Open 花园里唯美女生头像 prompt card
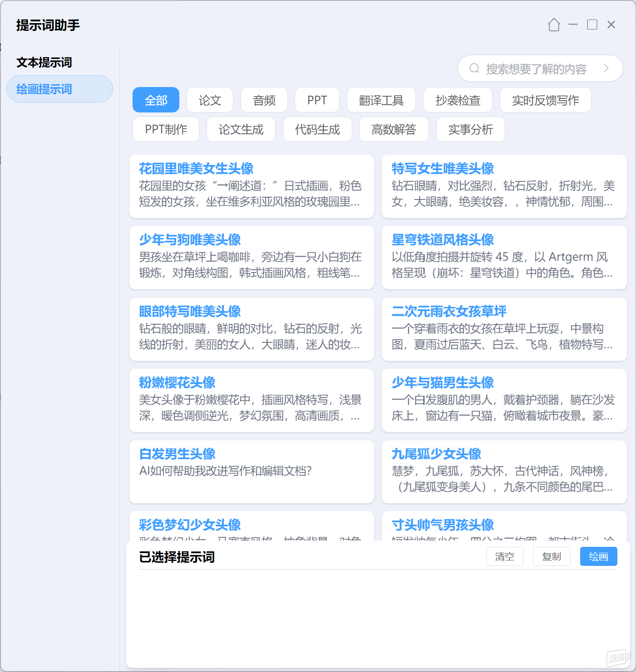The image size is (636, 672). 251,186
